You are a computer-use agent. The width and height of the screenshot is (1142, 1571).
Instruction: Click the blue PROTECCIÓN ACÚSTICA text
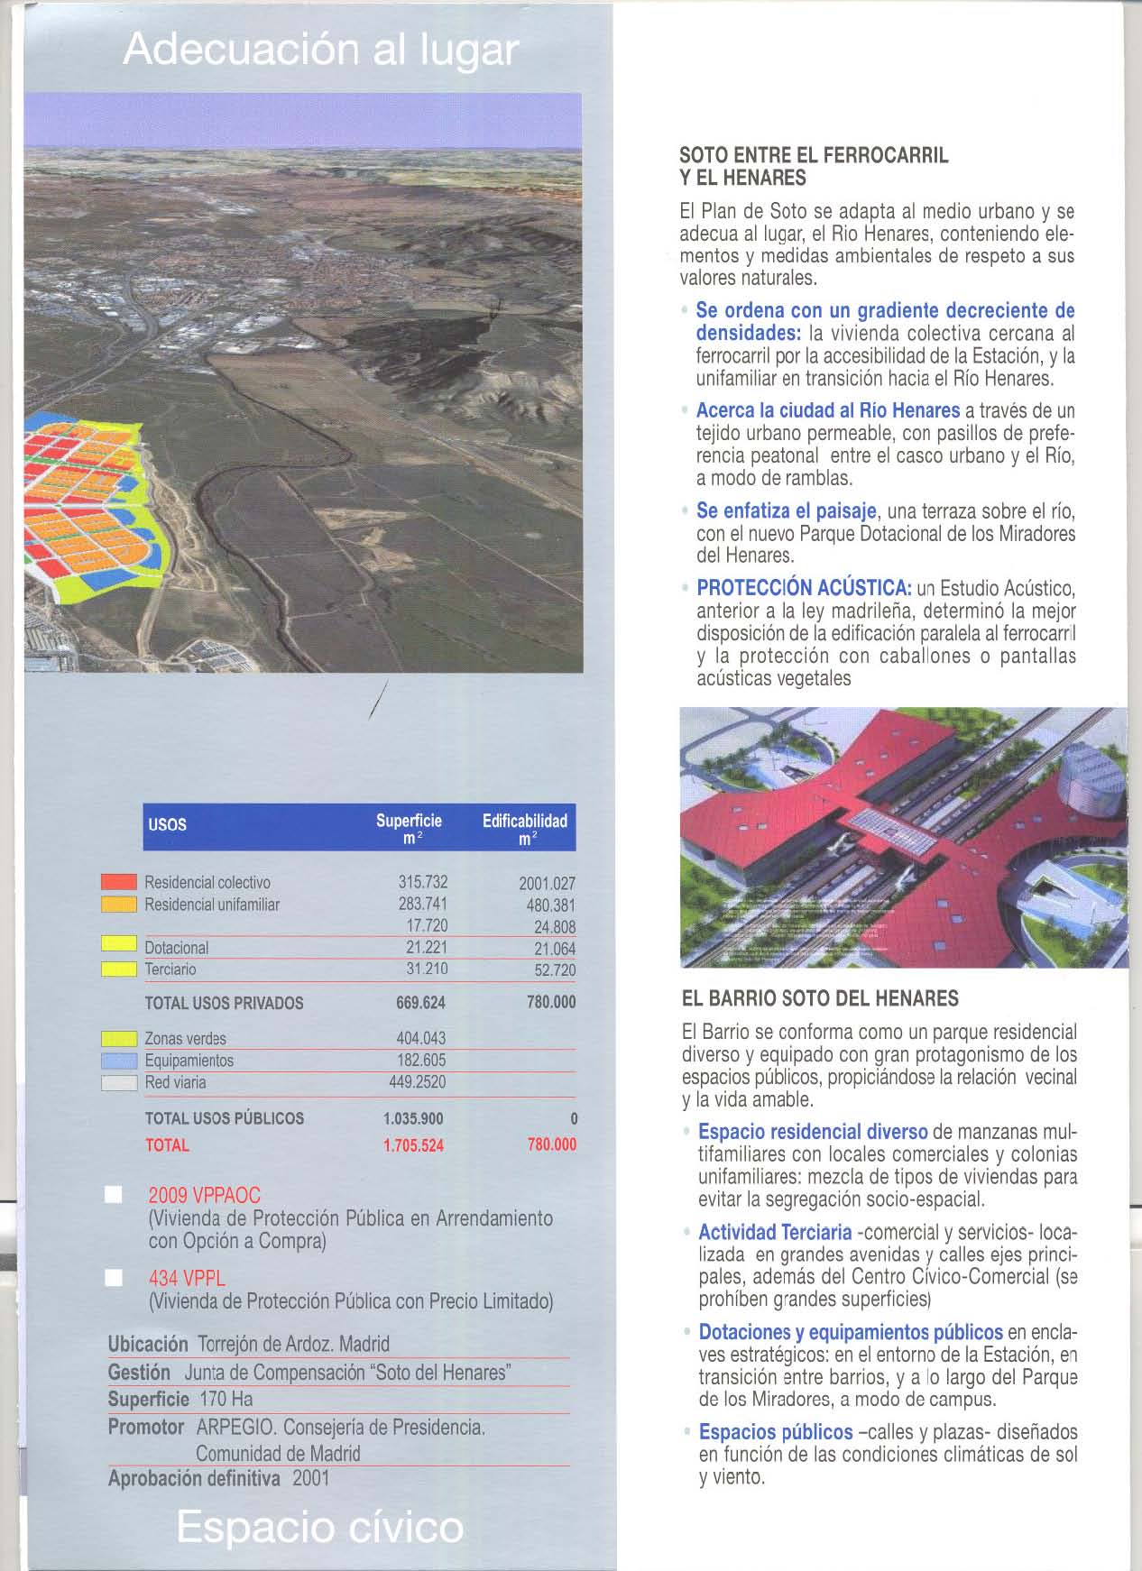click(806, 589)
